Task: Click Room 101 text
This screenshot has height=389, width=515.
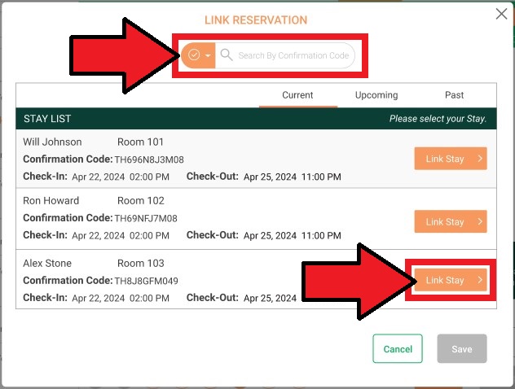Action: coord(141,142)
